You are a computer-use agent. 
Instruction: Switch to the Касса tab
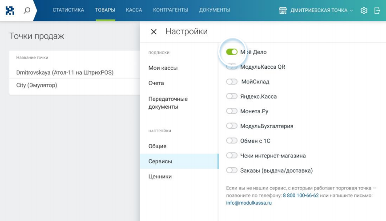click(x=134, y=10)
